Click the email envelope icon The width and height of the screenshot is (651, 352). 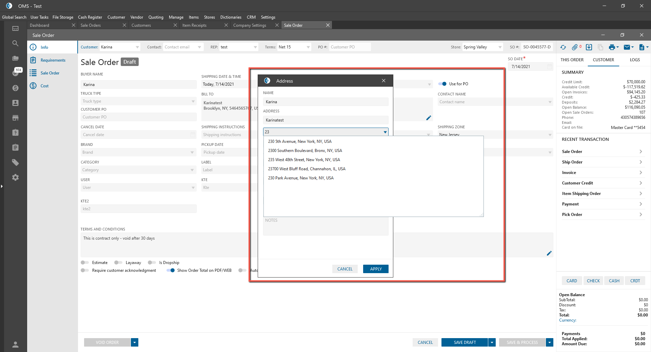point(627,47)
